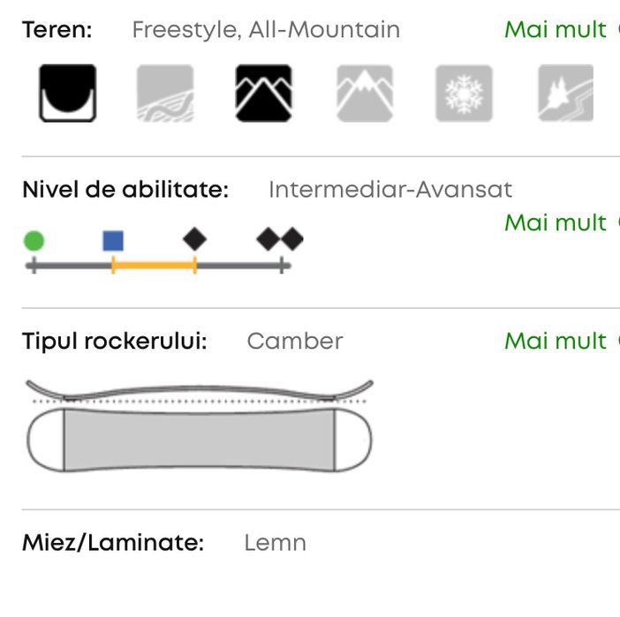Click the green circle beginner marker
The height and width of the screenshot is (617, 620).
tap(34, 240)
